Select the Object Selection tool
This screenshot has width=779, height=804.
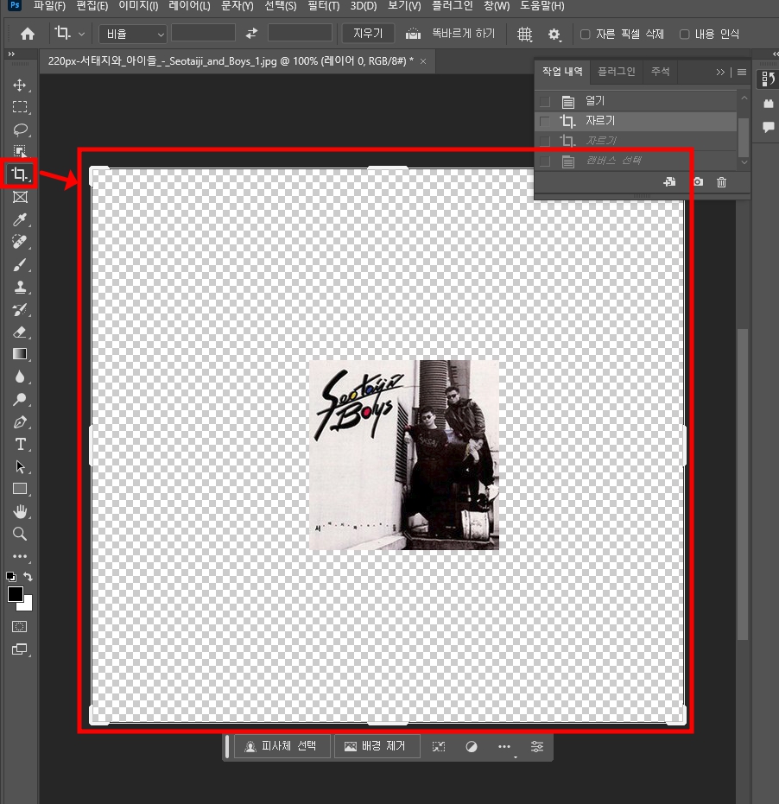pyautogui.click(x=20, y=151)
